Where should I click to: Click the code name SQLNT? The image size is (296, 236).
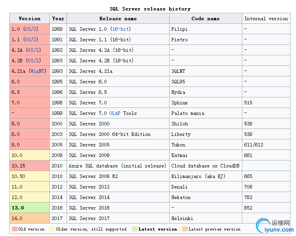[x=178, y=71]
